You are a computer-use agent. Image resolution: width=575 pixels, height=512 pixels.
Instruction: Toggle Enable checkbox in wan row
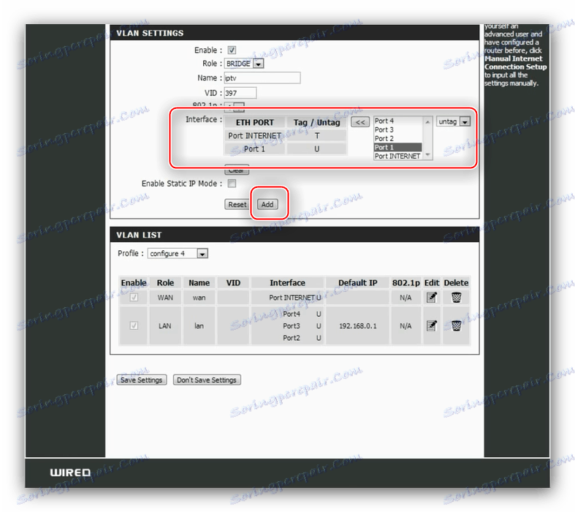coord(134,297)
